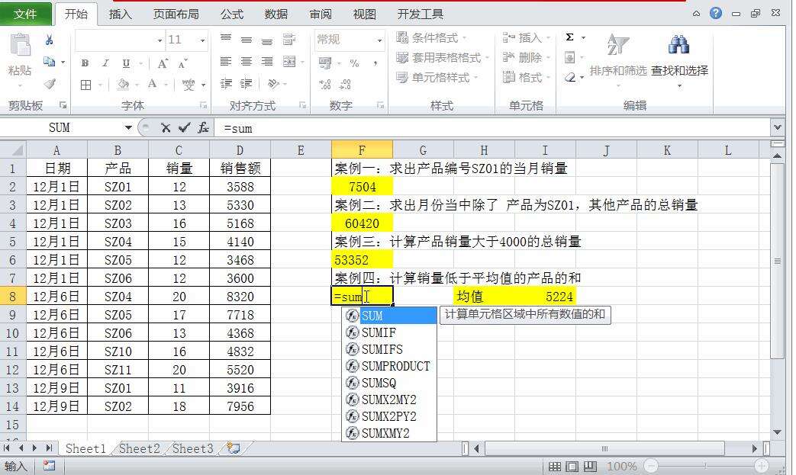Click the accounting number format icon
796x475 pixels.
325,63
